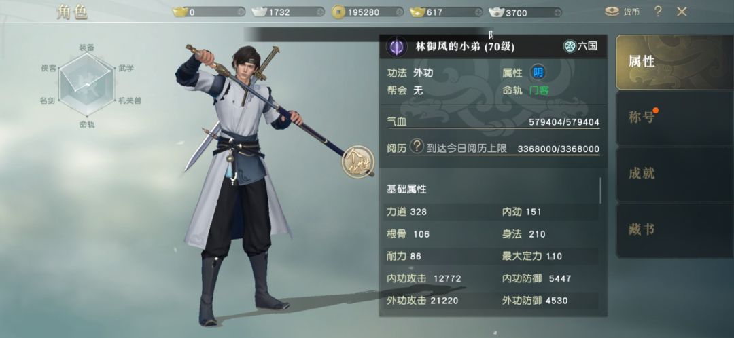734x338 pixels.
Task: Open the help question mark at top right
Action: click(658, 12)
